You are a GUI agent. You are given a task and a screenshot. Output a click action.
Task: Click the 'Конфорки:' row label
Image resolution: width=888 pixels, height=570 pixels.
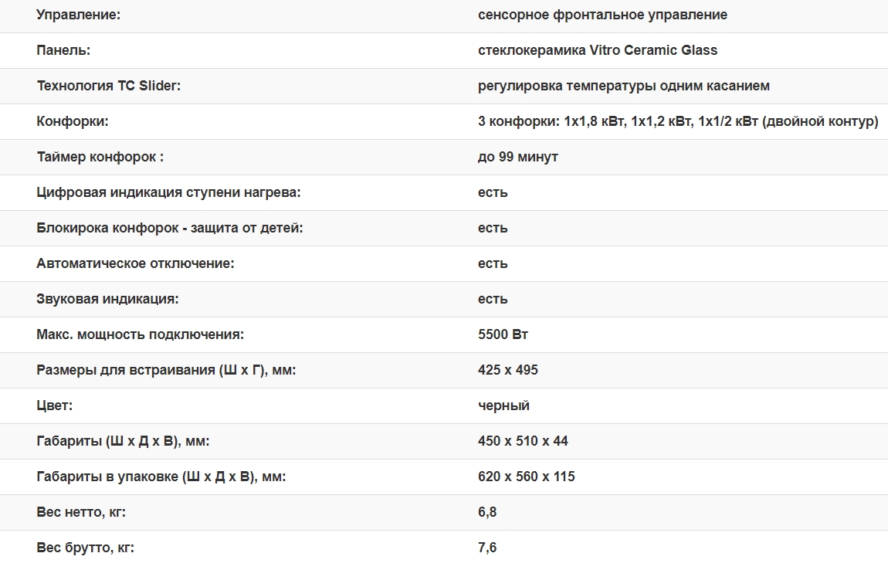coord(72,121)
